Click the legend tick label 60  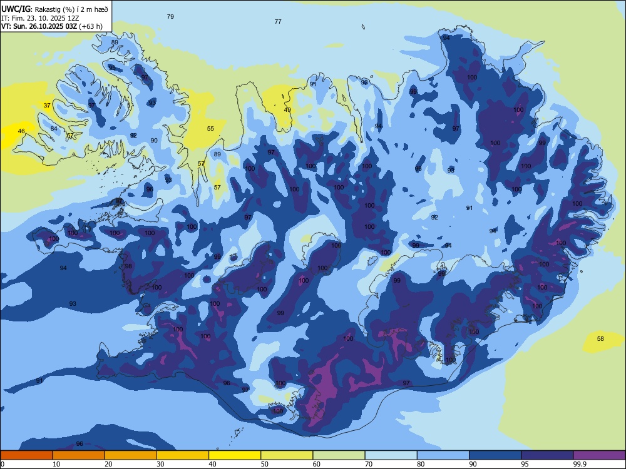click(317, 464)
